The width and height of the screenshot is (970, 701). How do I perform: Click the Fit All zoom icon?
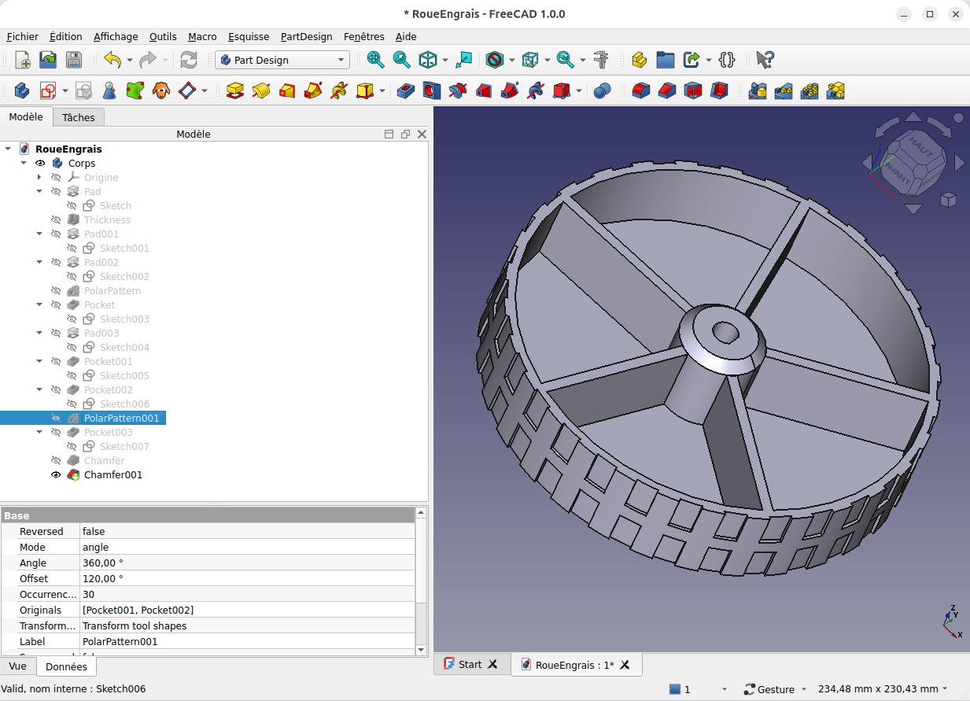(376, 60)
